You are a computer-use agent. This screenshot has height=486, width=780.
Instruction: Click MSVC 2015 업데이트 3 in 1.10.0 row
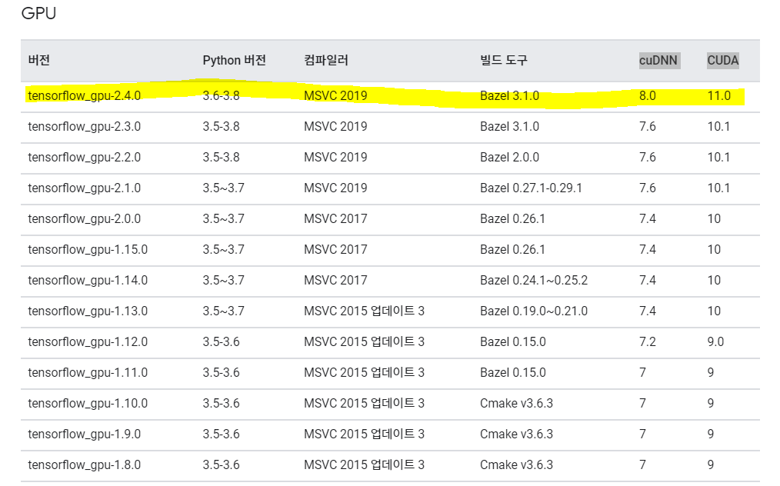pyautogui.click(x=364, y=404)
